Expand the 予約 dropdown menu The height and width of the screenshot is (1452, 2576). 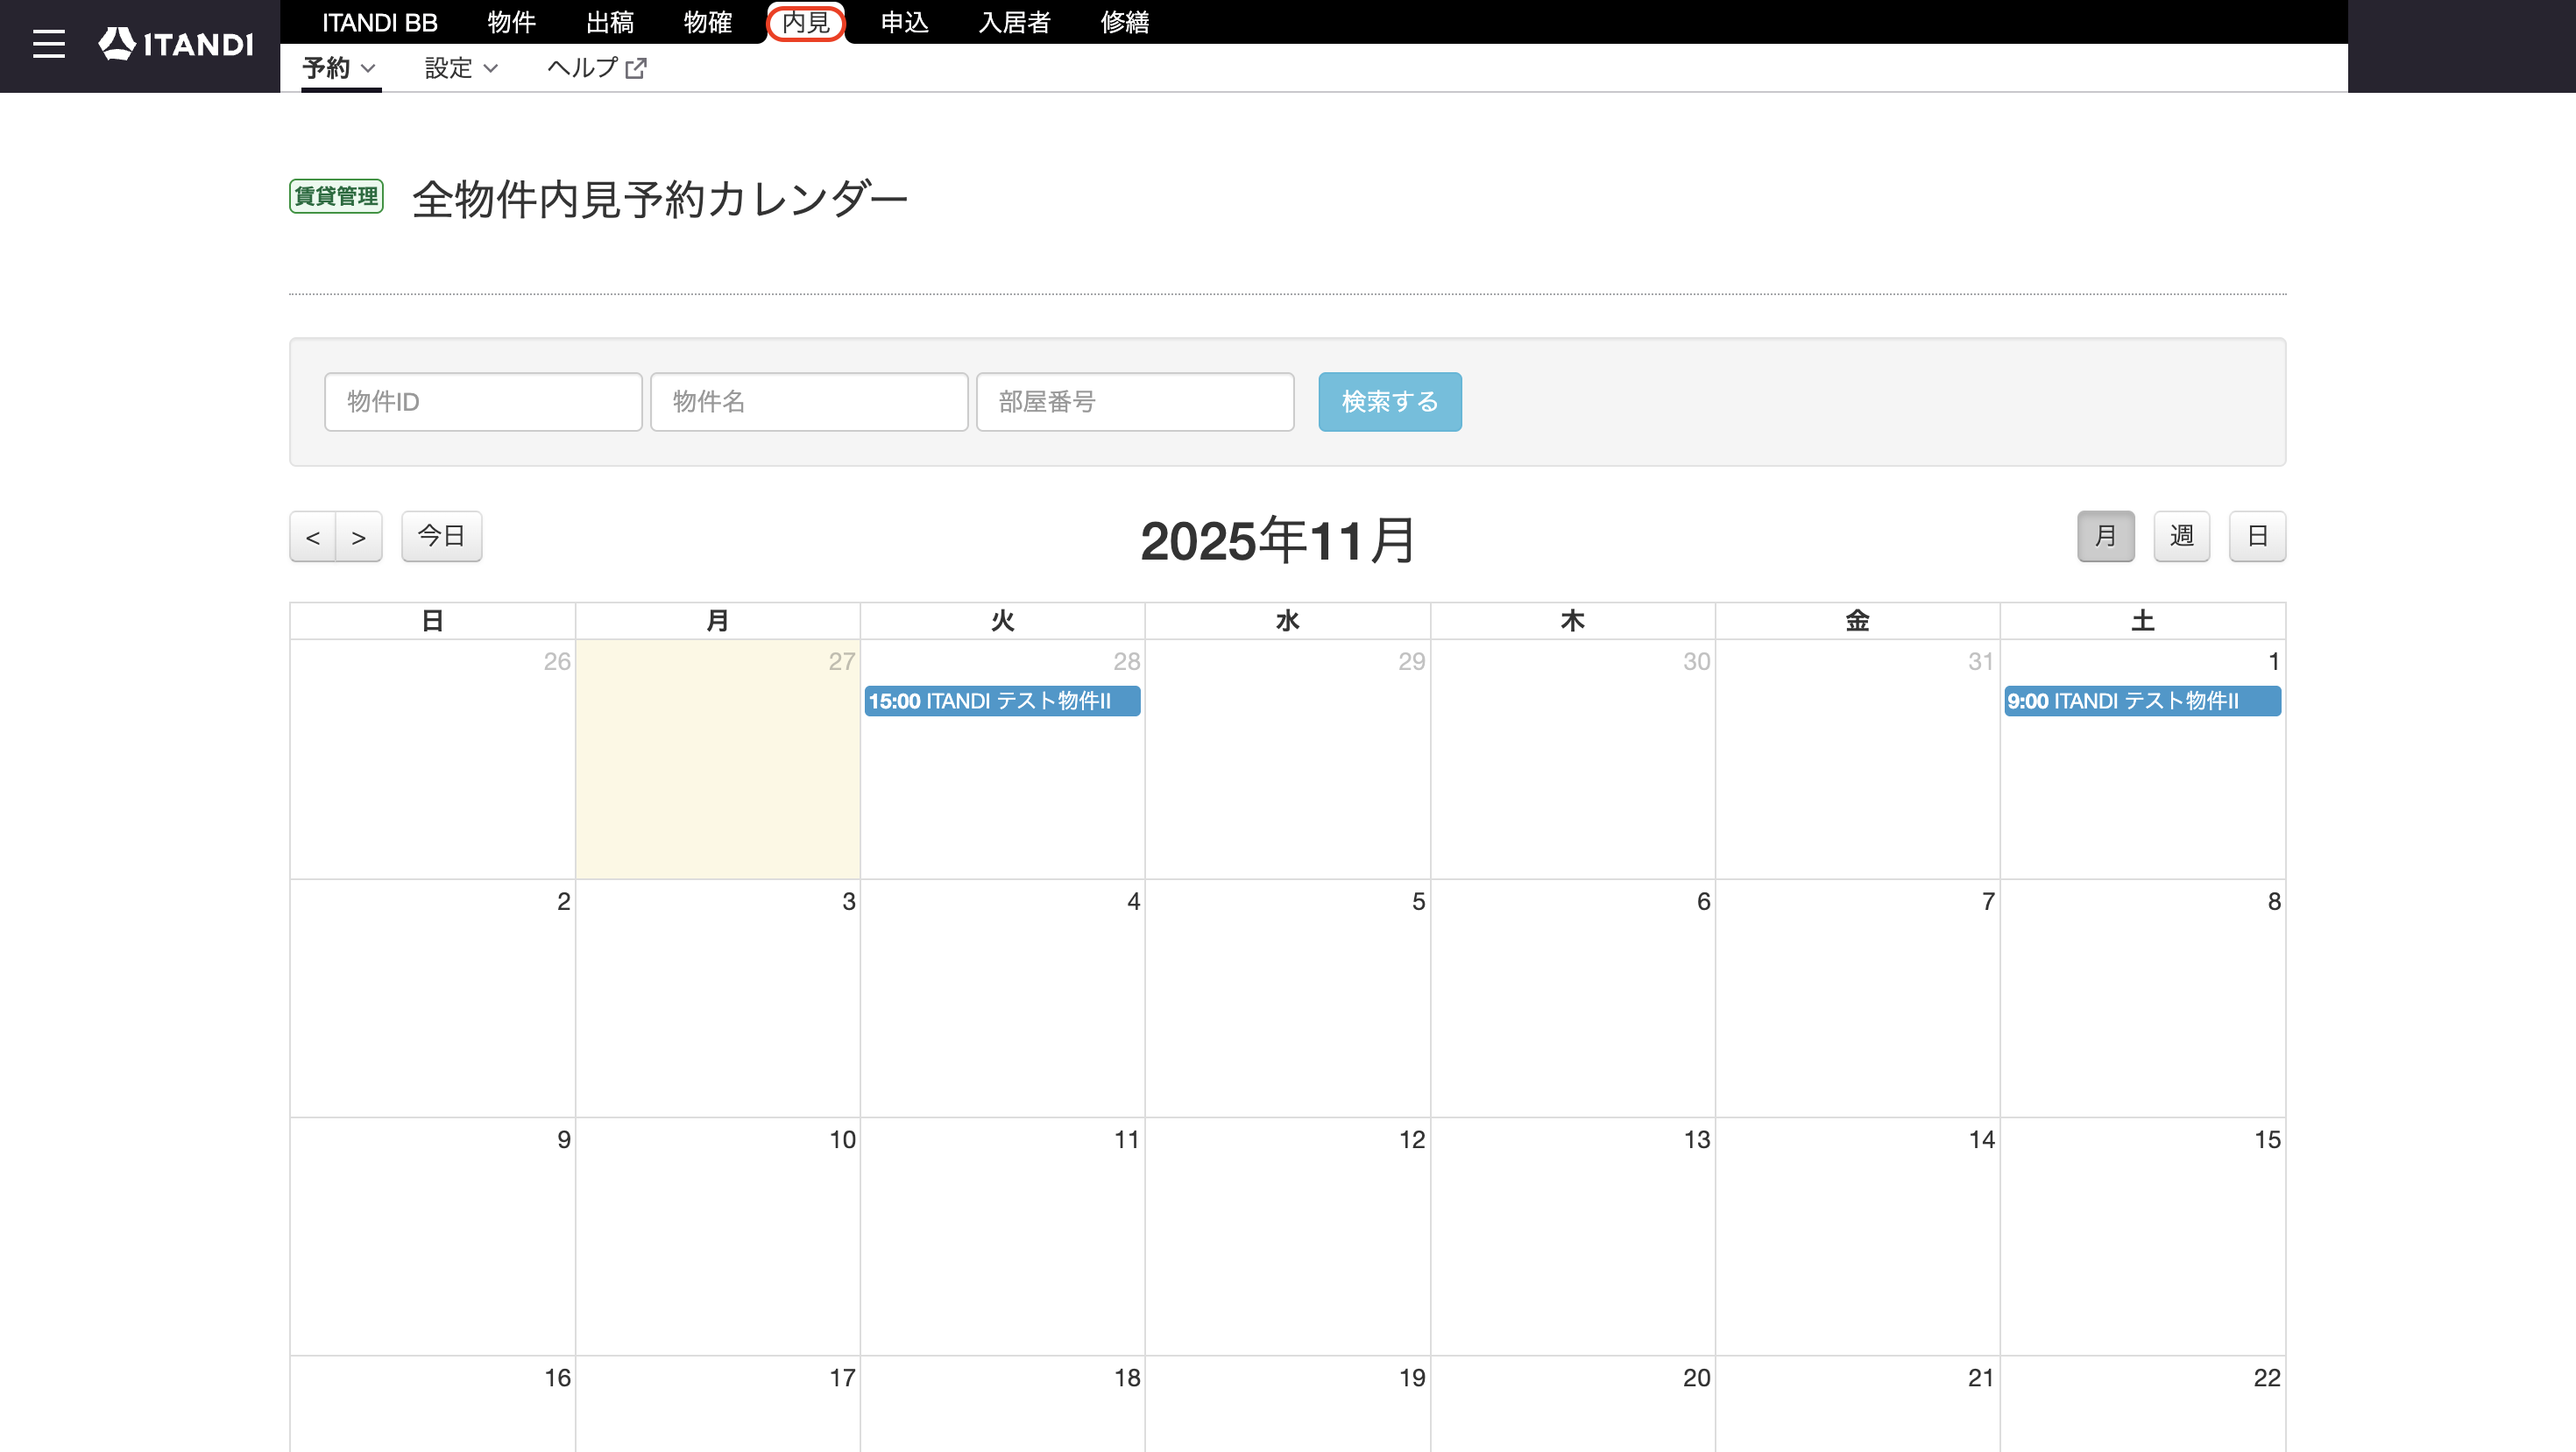(x=340, y=68)
